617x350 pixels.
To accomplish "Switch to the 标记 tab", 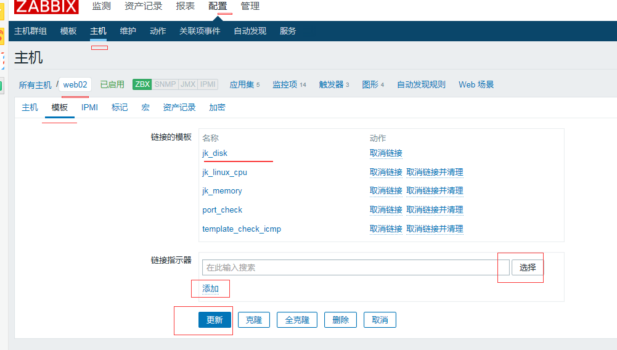I will 120,107.
